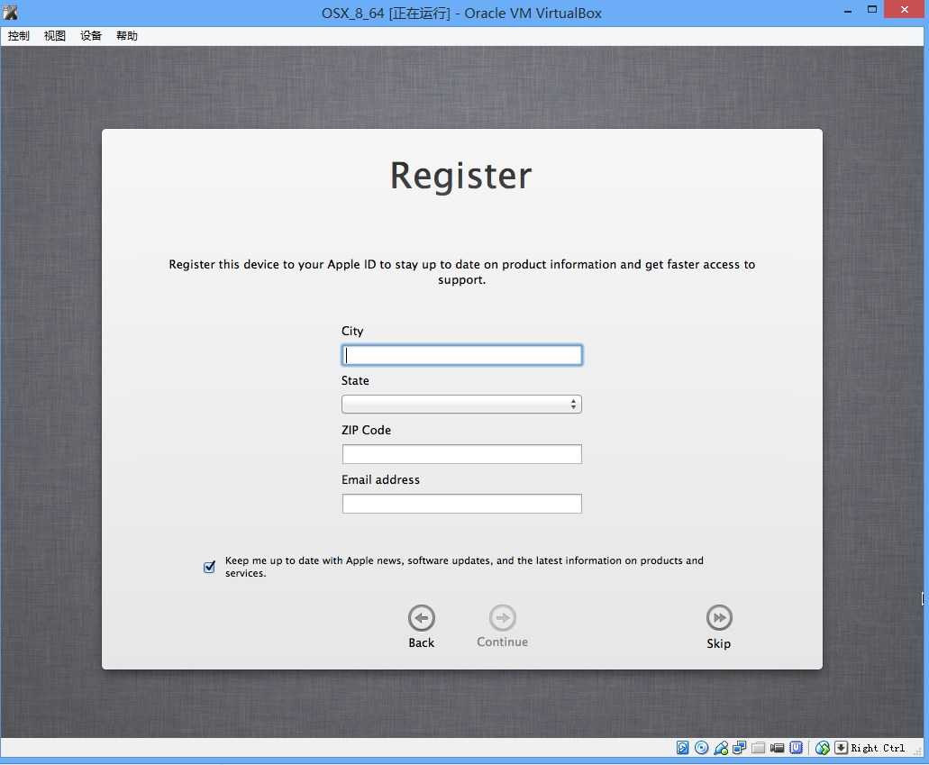929x765 pixels.
Task: Click the Register heading
Action: tap(461, 176)
